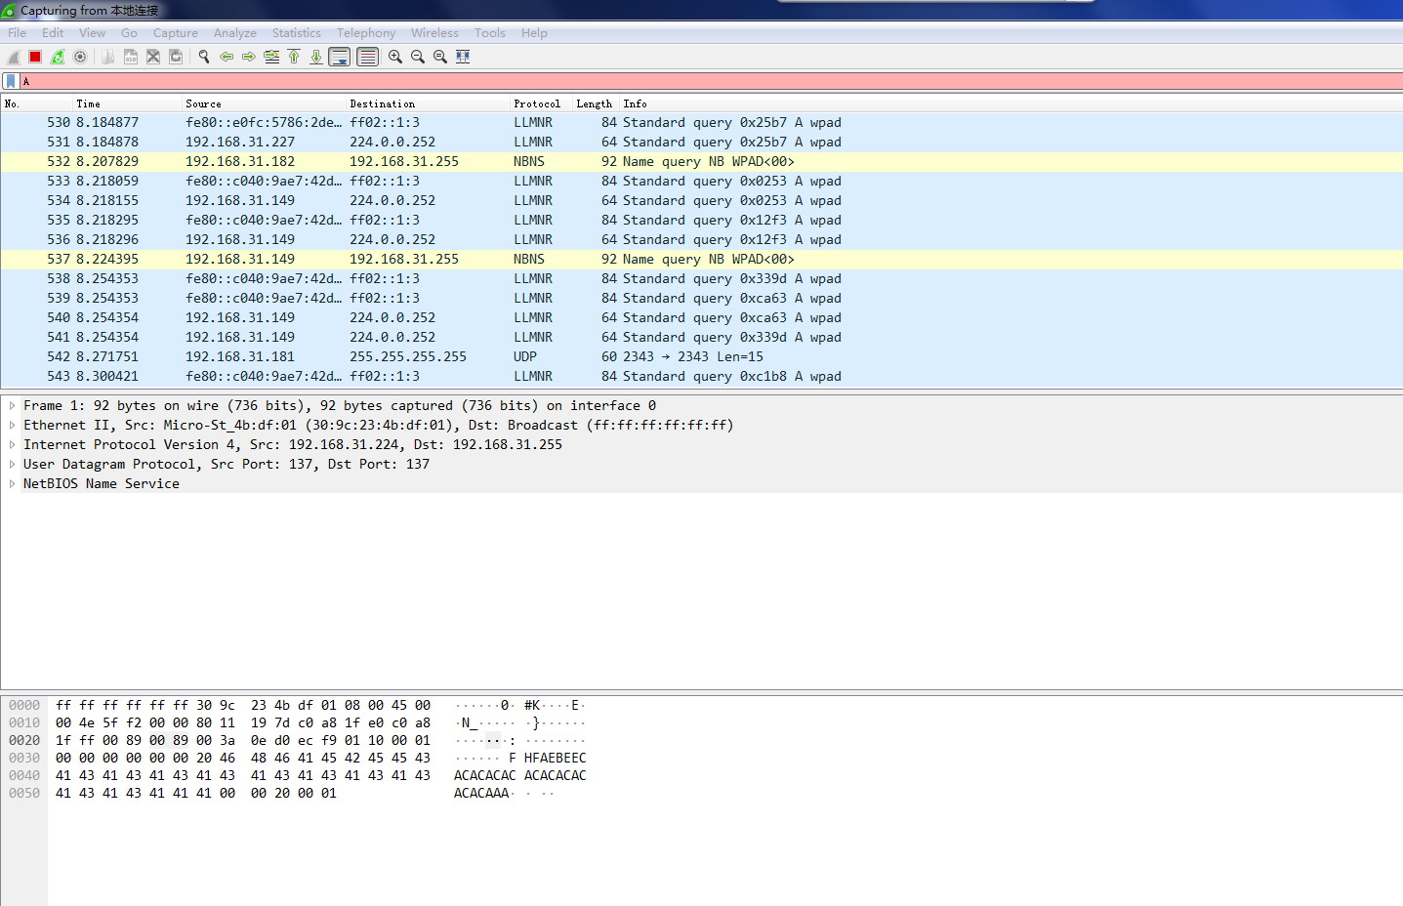Open the Help menu
The height and width of the screenshot is (906, 1403).
click(x=534, y=32)
